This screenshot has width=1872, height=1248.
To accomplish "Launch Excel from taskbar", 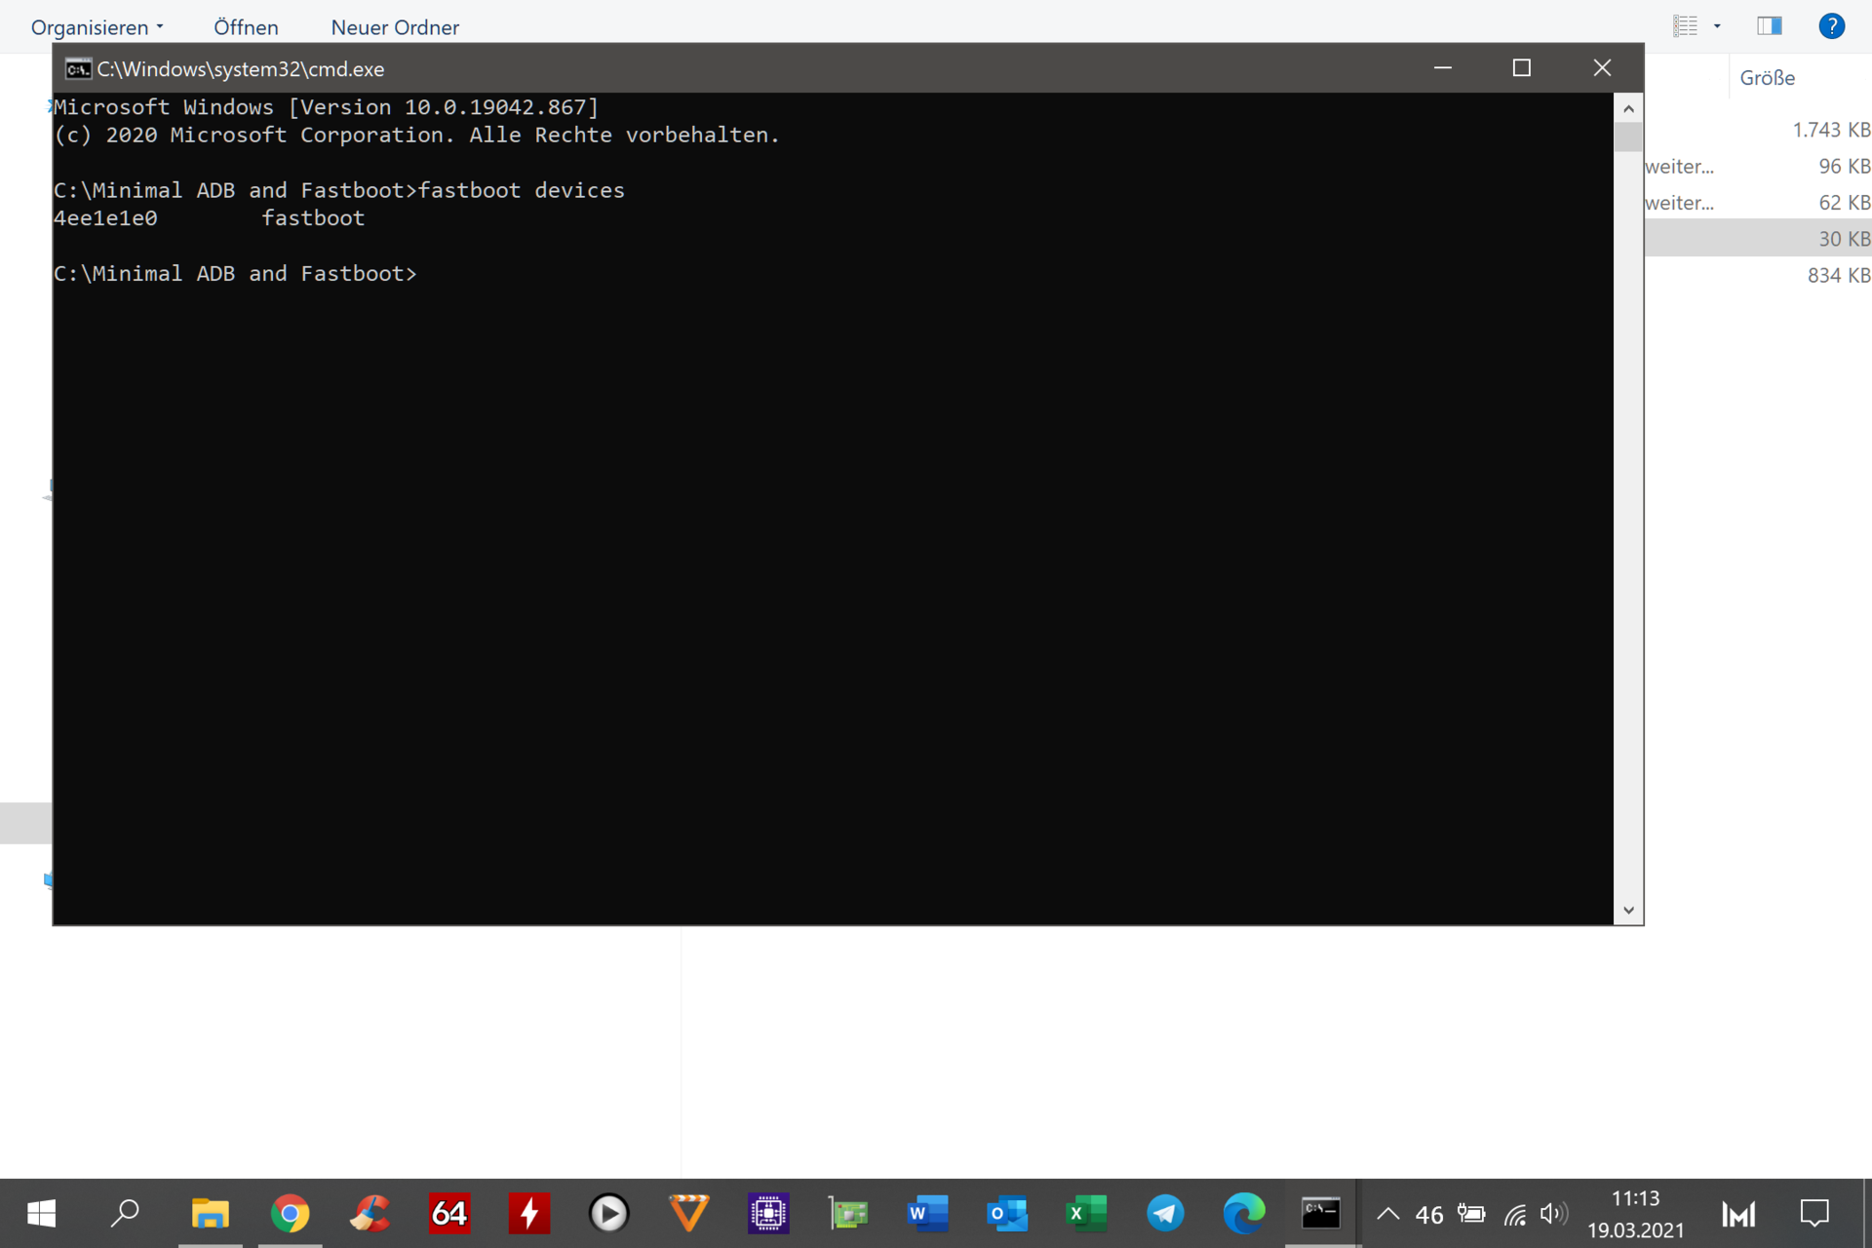I will 1086,1214.
